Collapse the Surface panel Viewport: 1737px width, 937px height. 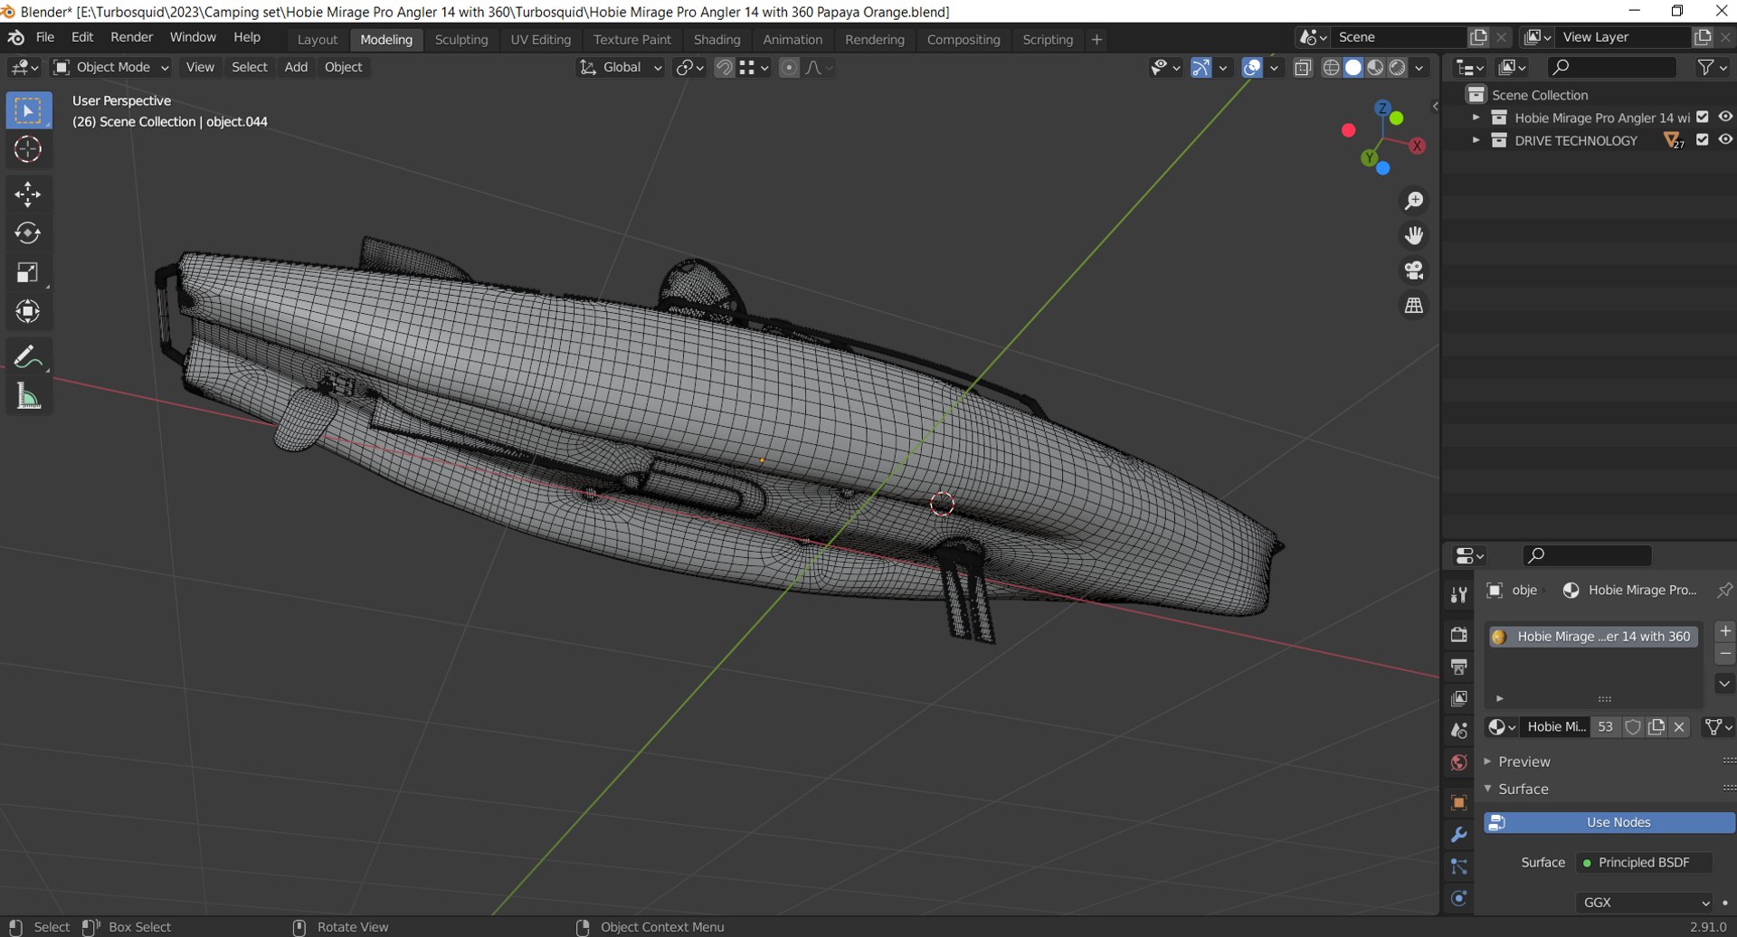click(1523, 789)
